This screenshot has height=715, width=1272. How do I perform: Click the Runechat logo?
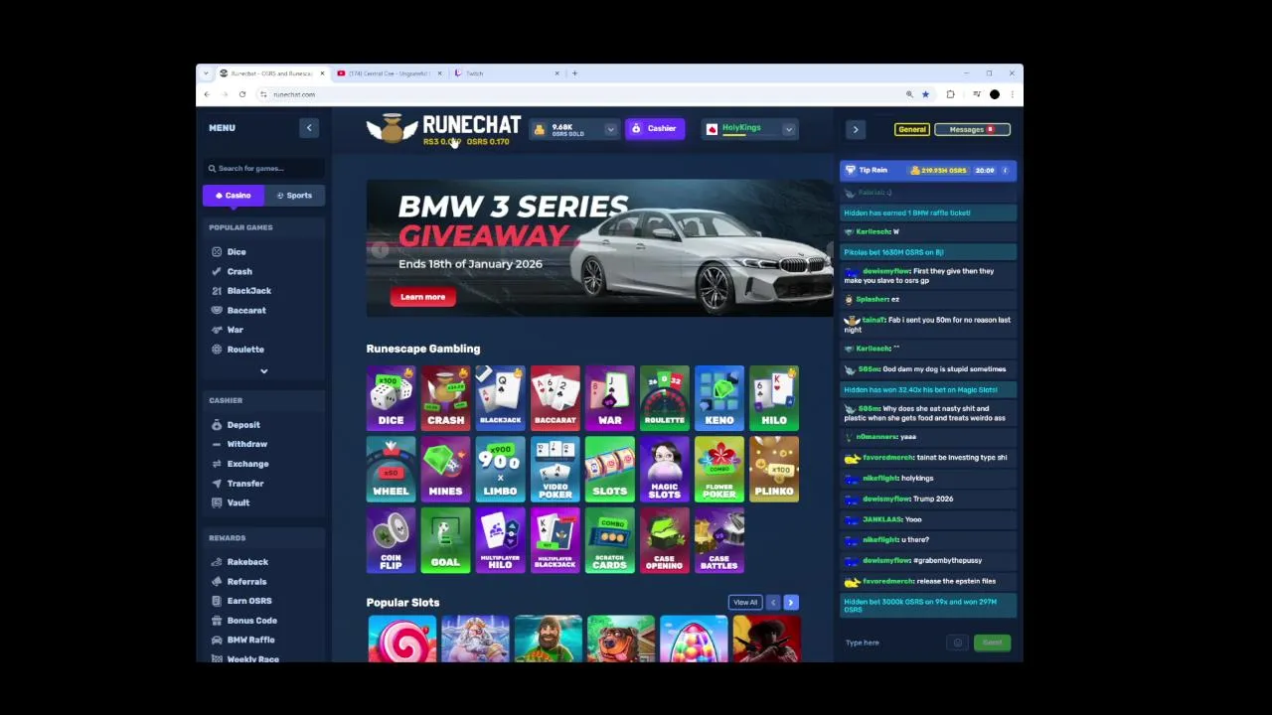[x=443, y=128]
